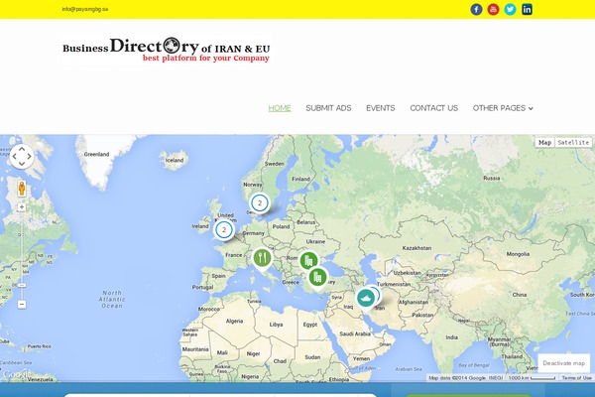Select the teal ship marker near Iran
This screenshot has width=595, height=397.
[365, 299]
